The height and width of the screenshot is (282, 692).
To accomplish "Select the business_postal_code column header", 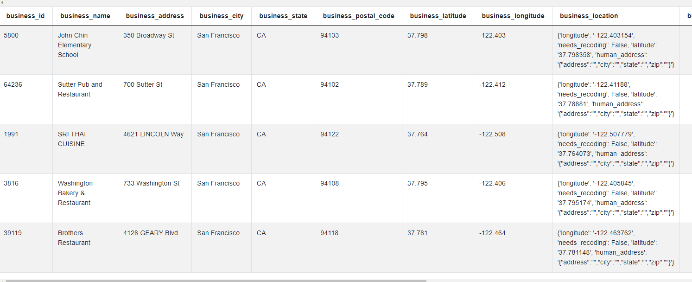I will (358, 15).
